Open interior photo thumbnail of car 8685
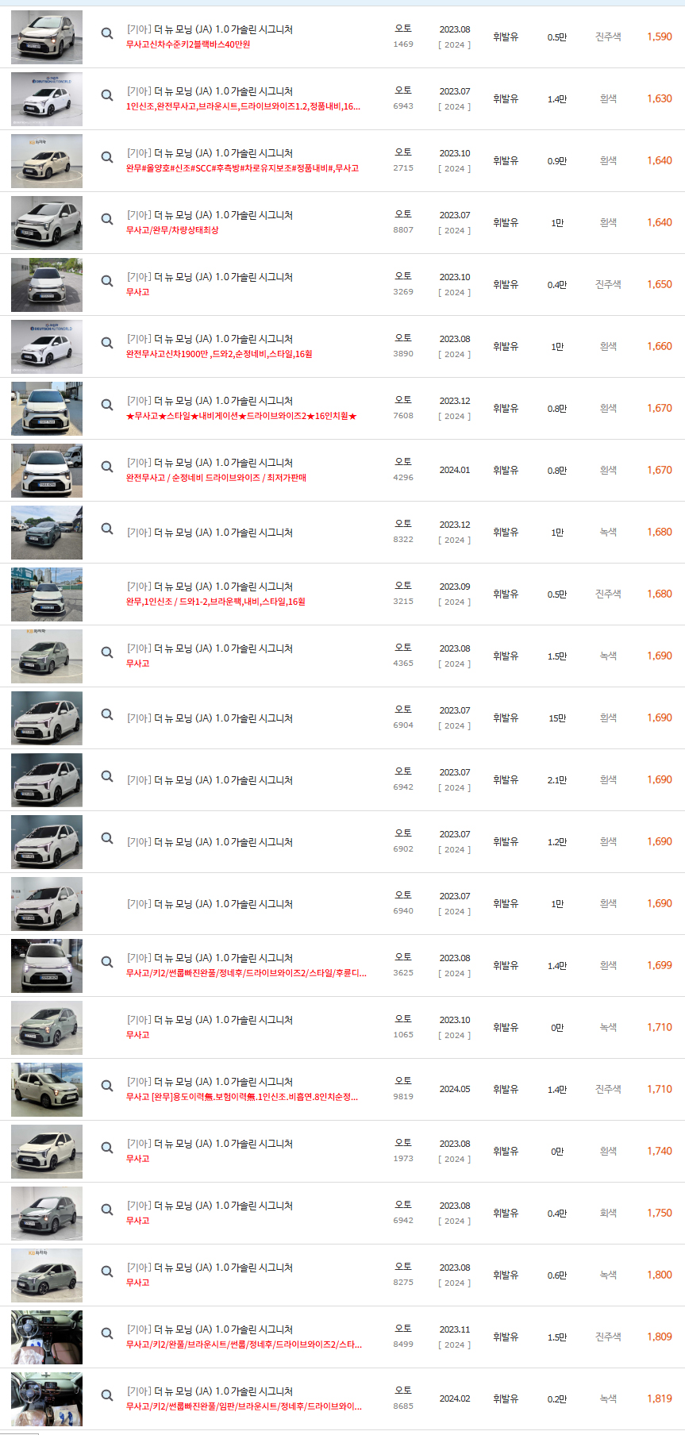The image size is (685, 1435). pyautogui.click(x=47, y=1399)
